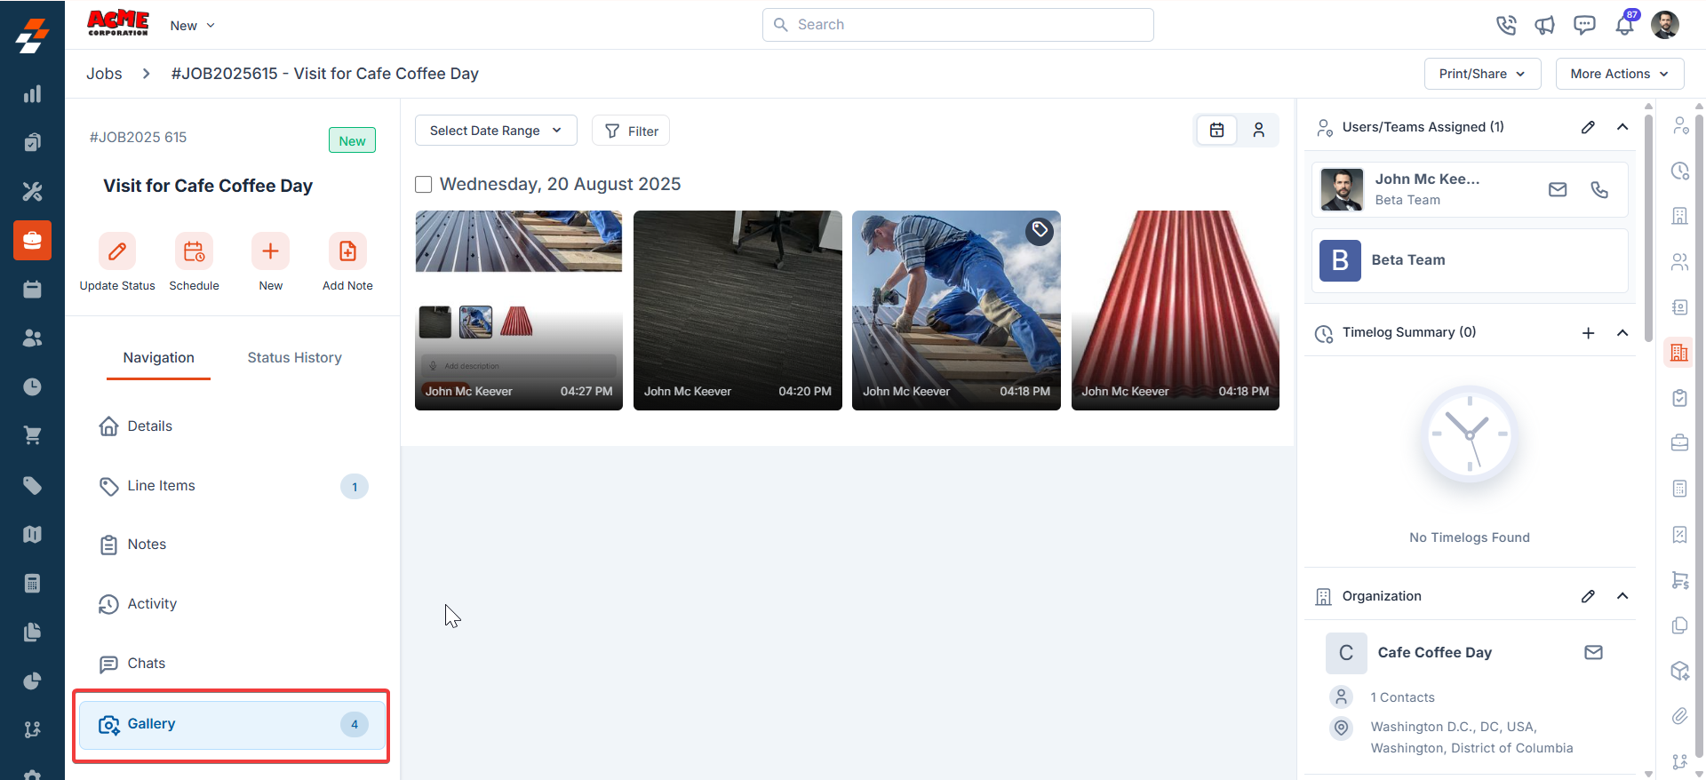Open the tools wrench icon in left sidebar

point(32,191)
